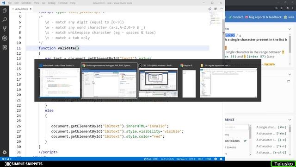Open the Go menu

click(43, 3)
